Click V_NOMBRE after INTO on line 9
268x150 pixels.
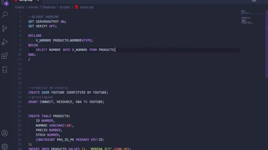click(80, 50)
